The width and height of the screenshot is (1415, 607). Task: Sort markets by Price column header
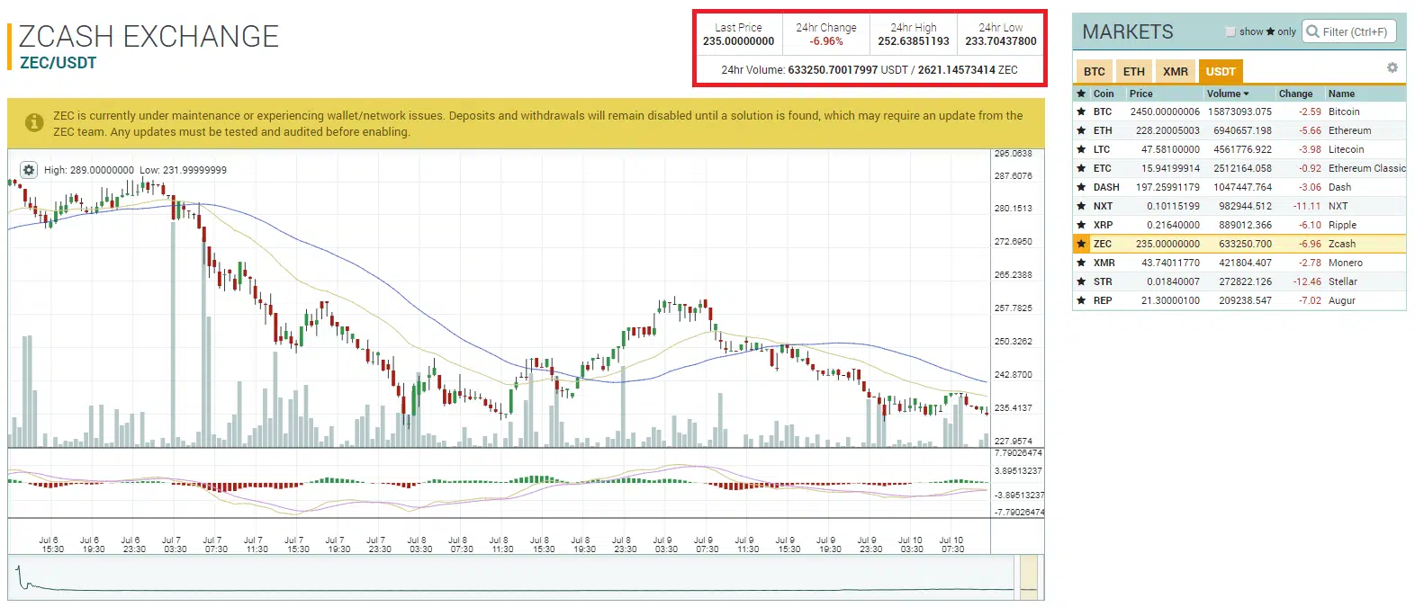coord(1140,94)
